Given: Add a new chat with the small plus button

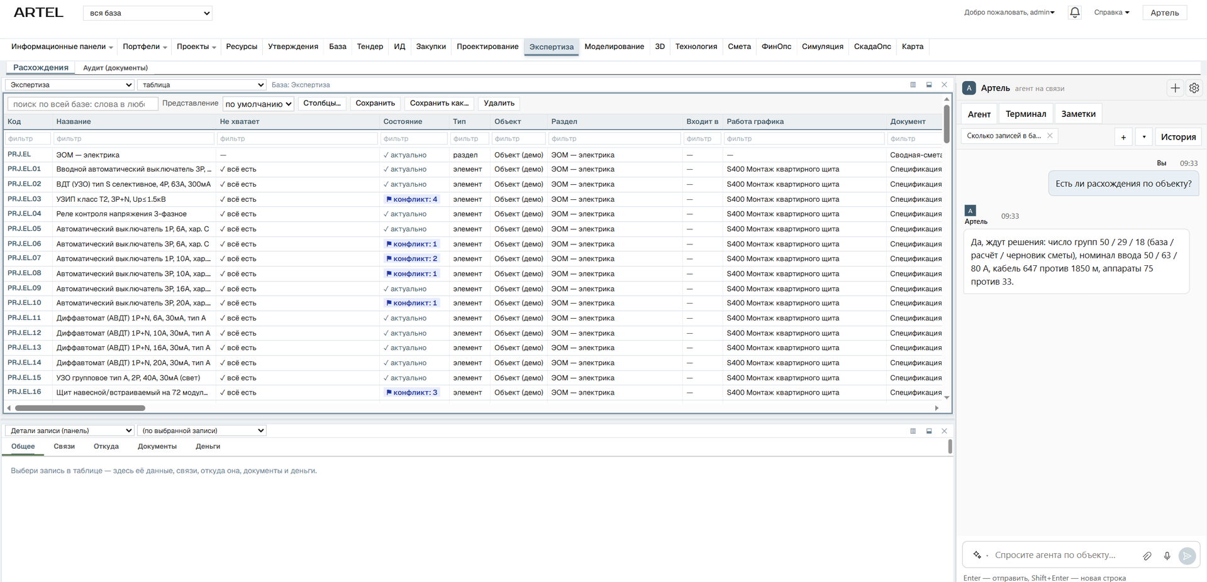Looking at the screenshot, I should point(1123,137).
